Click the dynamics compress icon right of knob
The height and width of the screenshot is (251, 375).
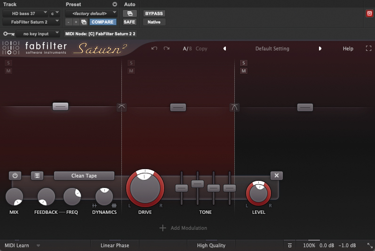114,205
